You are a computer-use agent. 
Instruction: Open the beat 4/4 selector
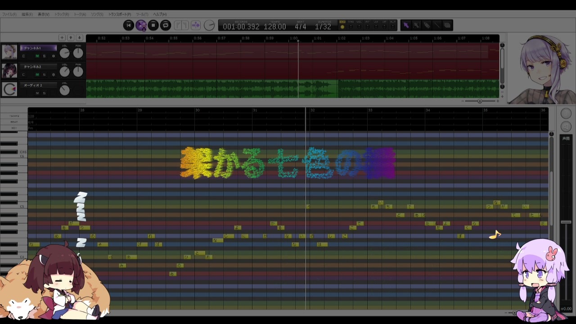click(x=301, y=27)
